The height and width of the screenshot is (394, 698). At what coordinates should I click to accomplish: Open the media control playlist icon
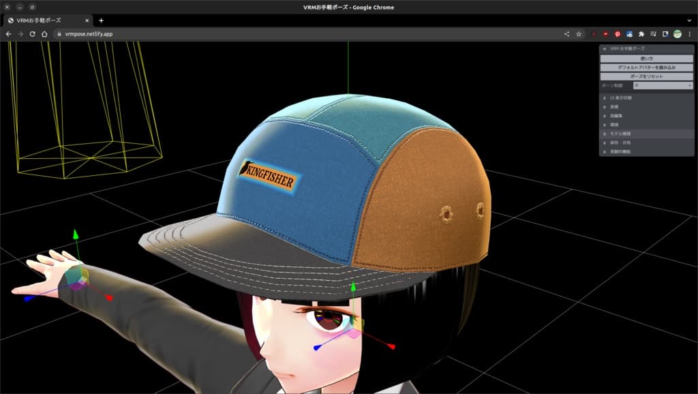pyautogui.click(x=654, y=34)
